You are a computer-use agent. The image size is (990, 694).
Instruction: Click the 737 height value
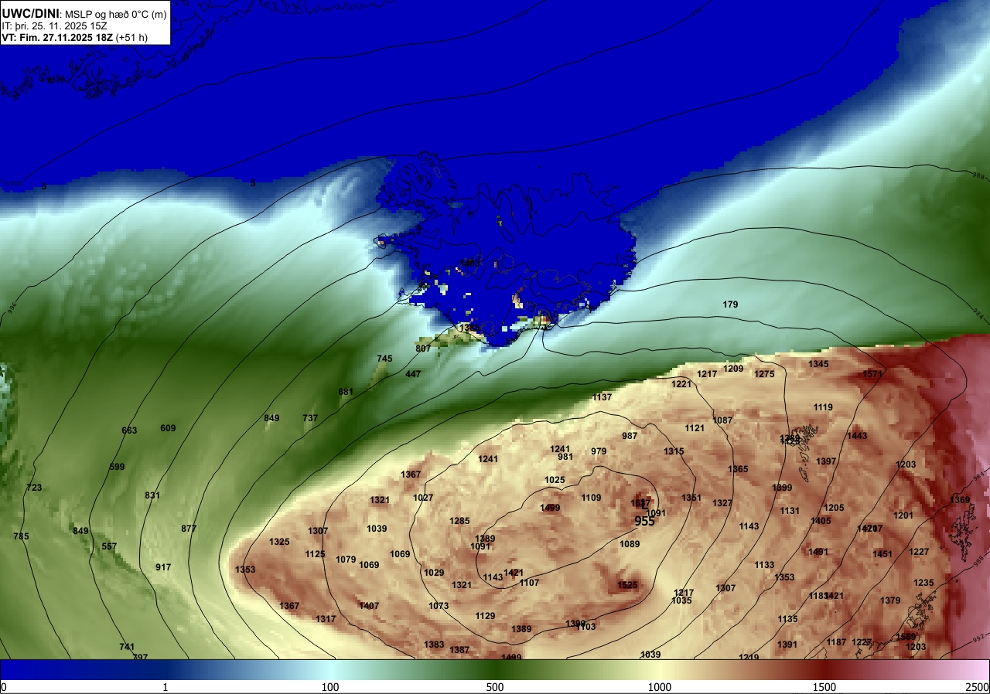click(310, 418)
